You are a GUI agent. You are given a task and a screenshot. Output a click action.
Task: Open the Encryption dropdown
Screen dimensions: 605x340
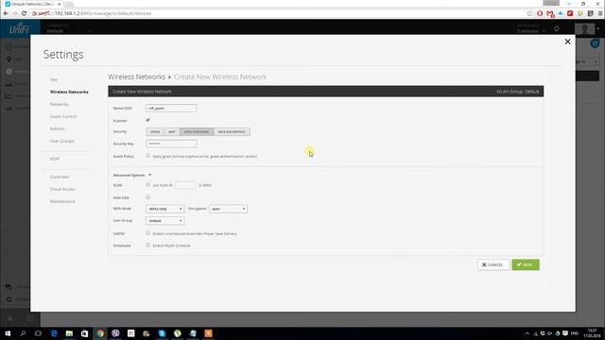point(228,209)
